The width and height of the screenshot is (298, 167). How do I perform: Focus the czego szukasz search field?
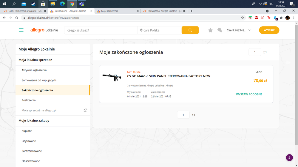pyautogui.click(x=101, y=30)
